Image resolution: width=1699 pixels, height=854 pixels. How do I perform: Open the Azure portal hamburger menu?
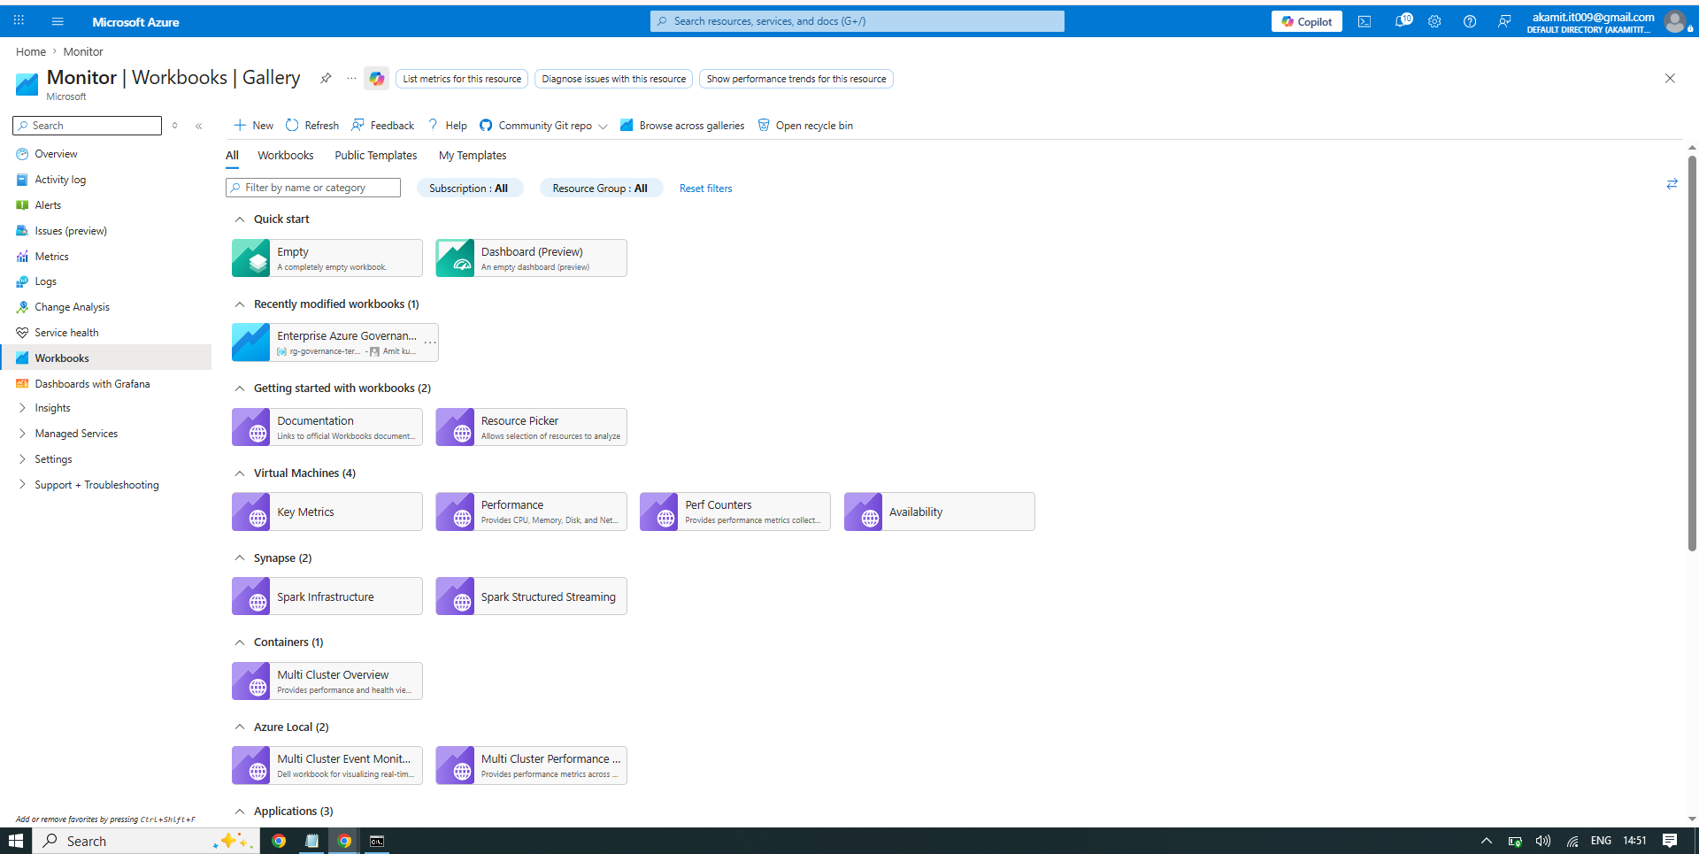pyautogui.click(x=58, y=21)
